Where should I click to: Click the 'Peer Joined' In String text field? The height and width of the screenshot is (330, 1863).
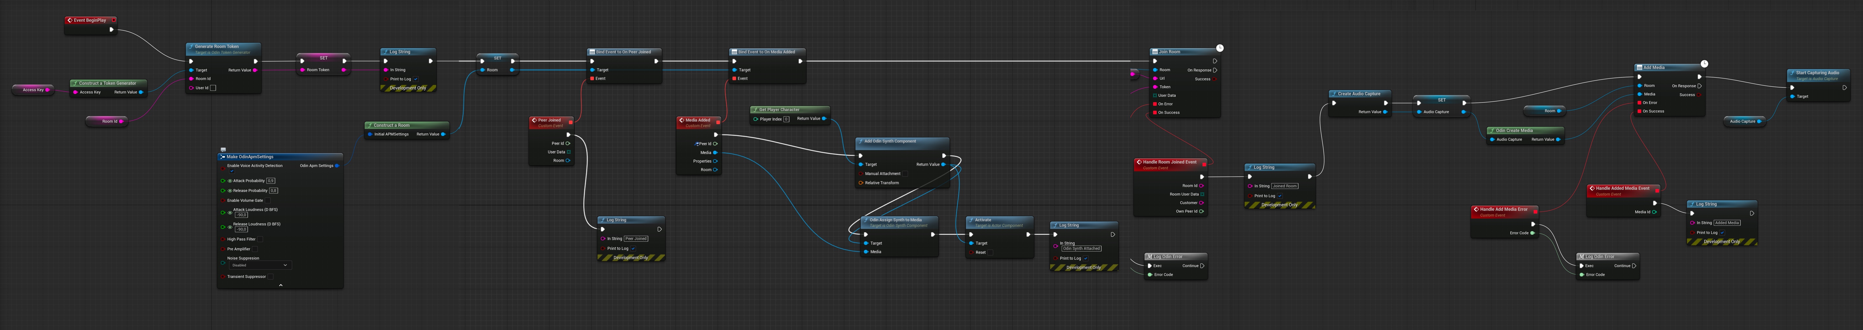tap(636, 239)
